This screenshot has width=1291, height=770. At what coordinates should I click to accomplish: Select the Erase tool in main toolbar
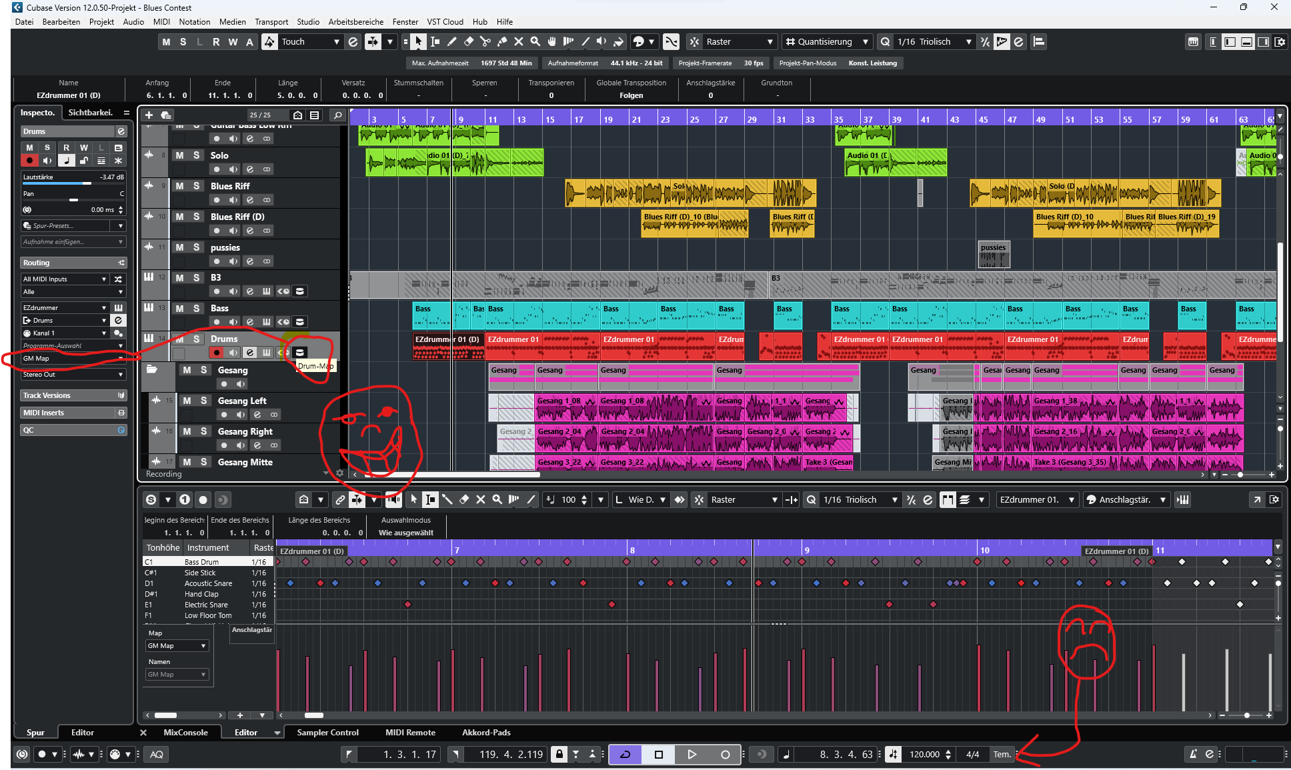[x=469, y=41]
